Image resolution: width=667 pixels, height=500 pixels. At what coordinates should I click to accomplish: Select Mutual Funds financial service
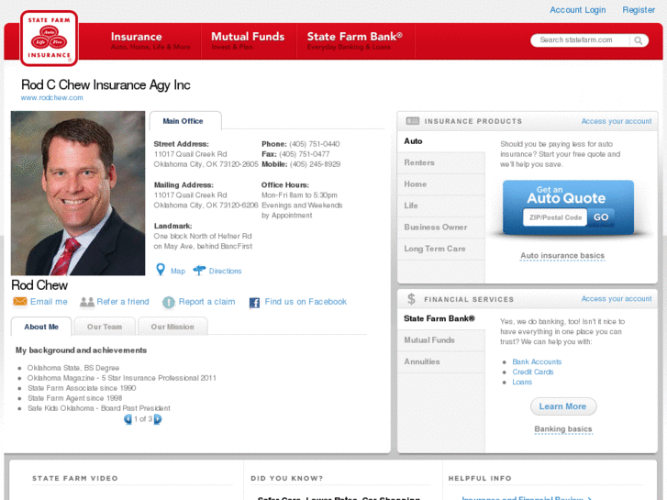441,340
